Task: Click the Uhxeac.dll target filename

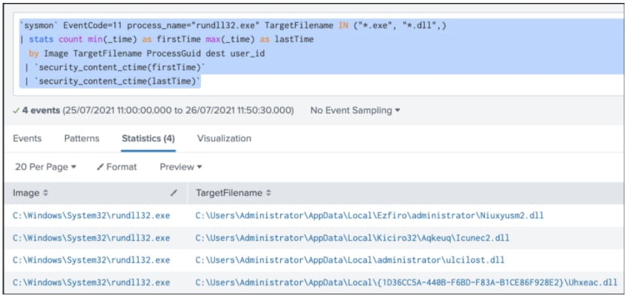Action: point(406,283)
